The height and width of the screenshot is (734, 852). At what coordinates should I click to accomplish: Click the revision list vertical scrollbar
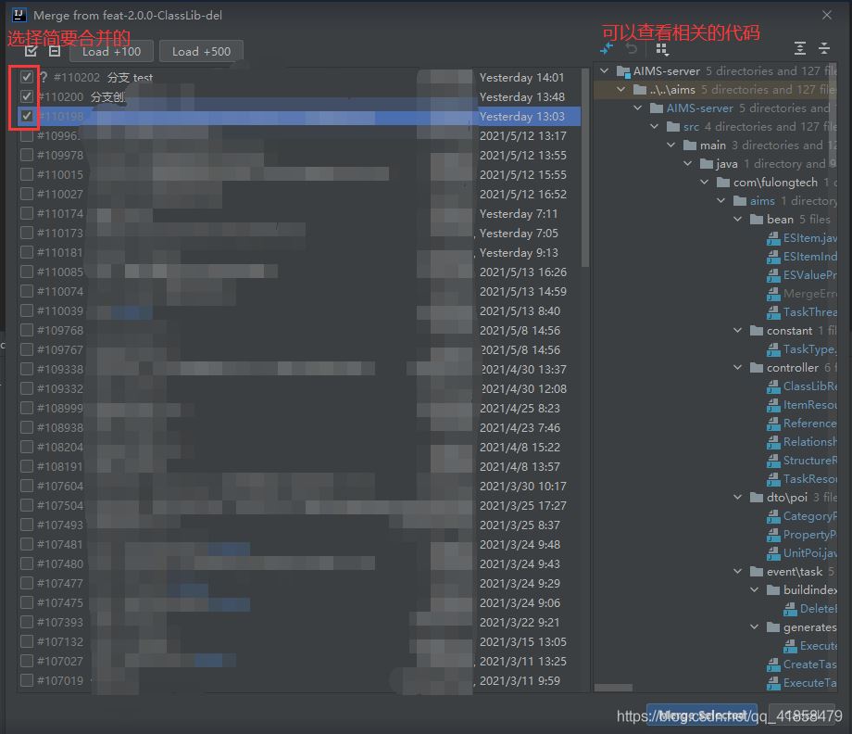coord(585,168)
